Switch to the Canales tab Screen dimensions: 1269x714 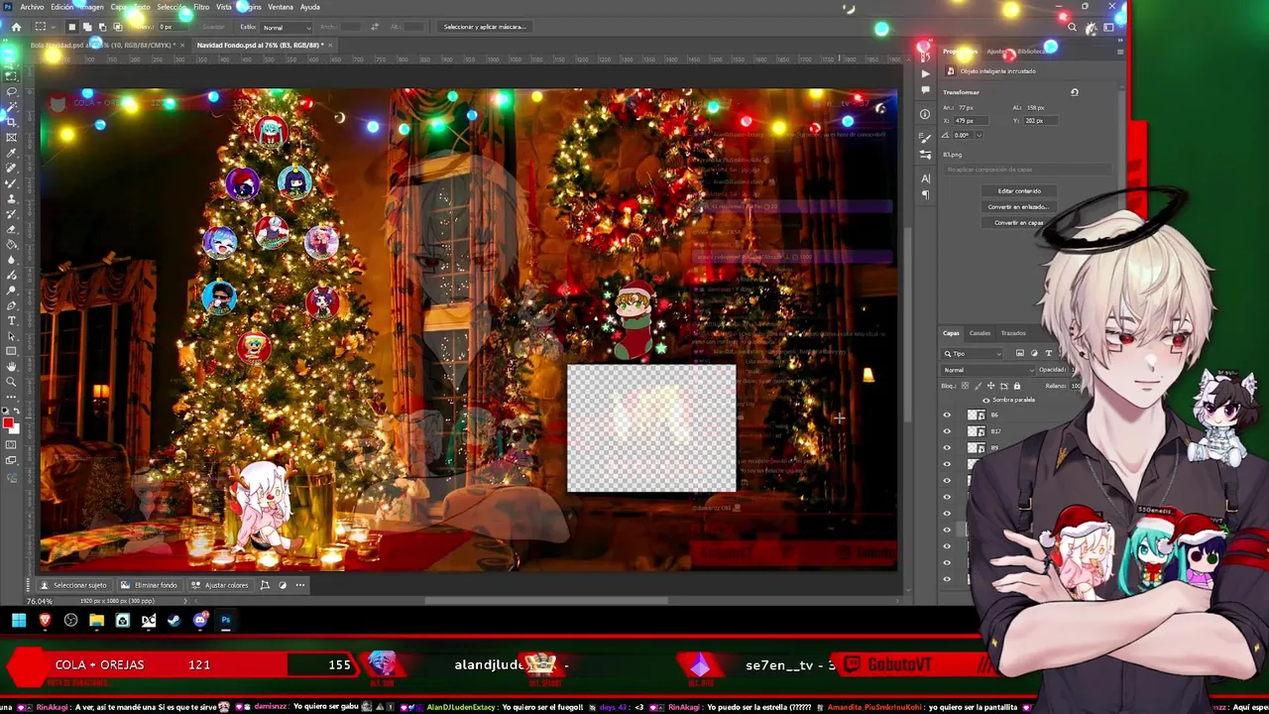click(x=980, y=333)
